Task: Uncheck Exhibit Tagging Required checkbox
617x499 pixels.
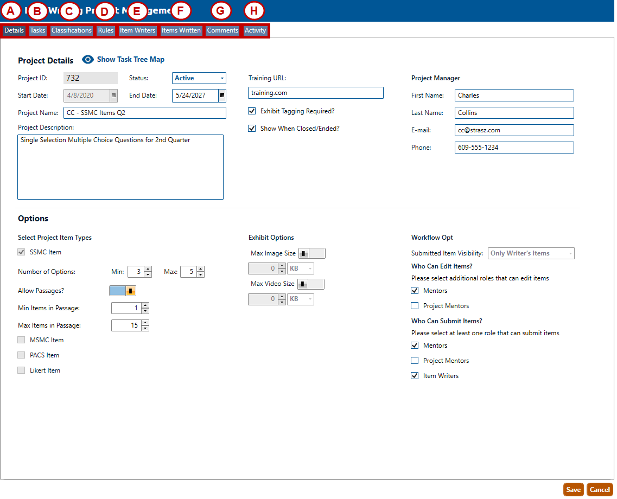Action: point(252,111)
